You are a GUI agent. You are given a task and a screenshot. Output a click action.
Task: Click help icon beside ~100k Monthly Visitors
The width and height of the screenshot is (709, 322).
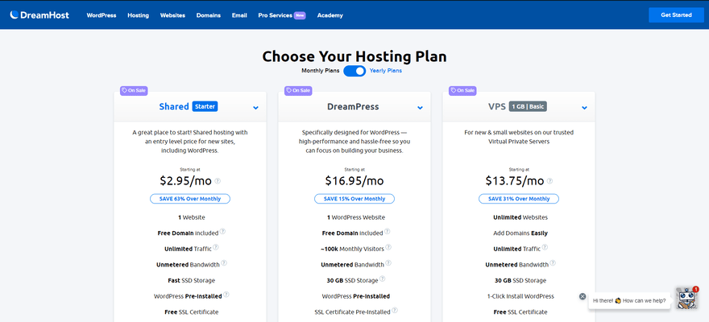pyautogui.click(x=388, y=247)
